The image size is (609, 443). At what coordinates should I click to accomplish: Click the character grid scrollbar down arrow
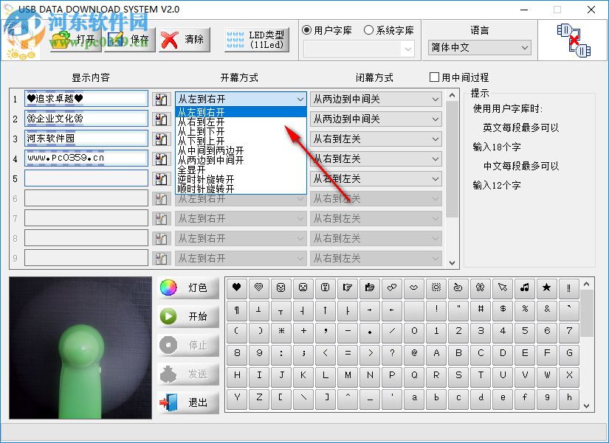tap(587, 407)
